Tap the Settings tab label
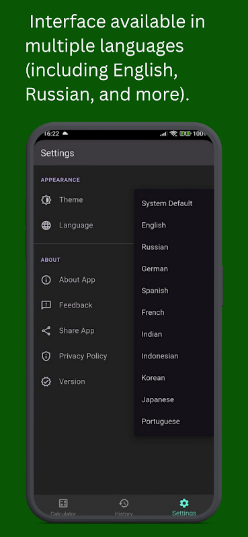Image resolution: width=248 pixels, height=537 pixels. click(x=184, y=513)
